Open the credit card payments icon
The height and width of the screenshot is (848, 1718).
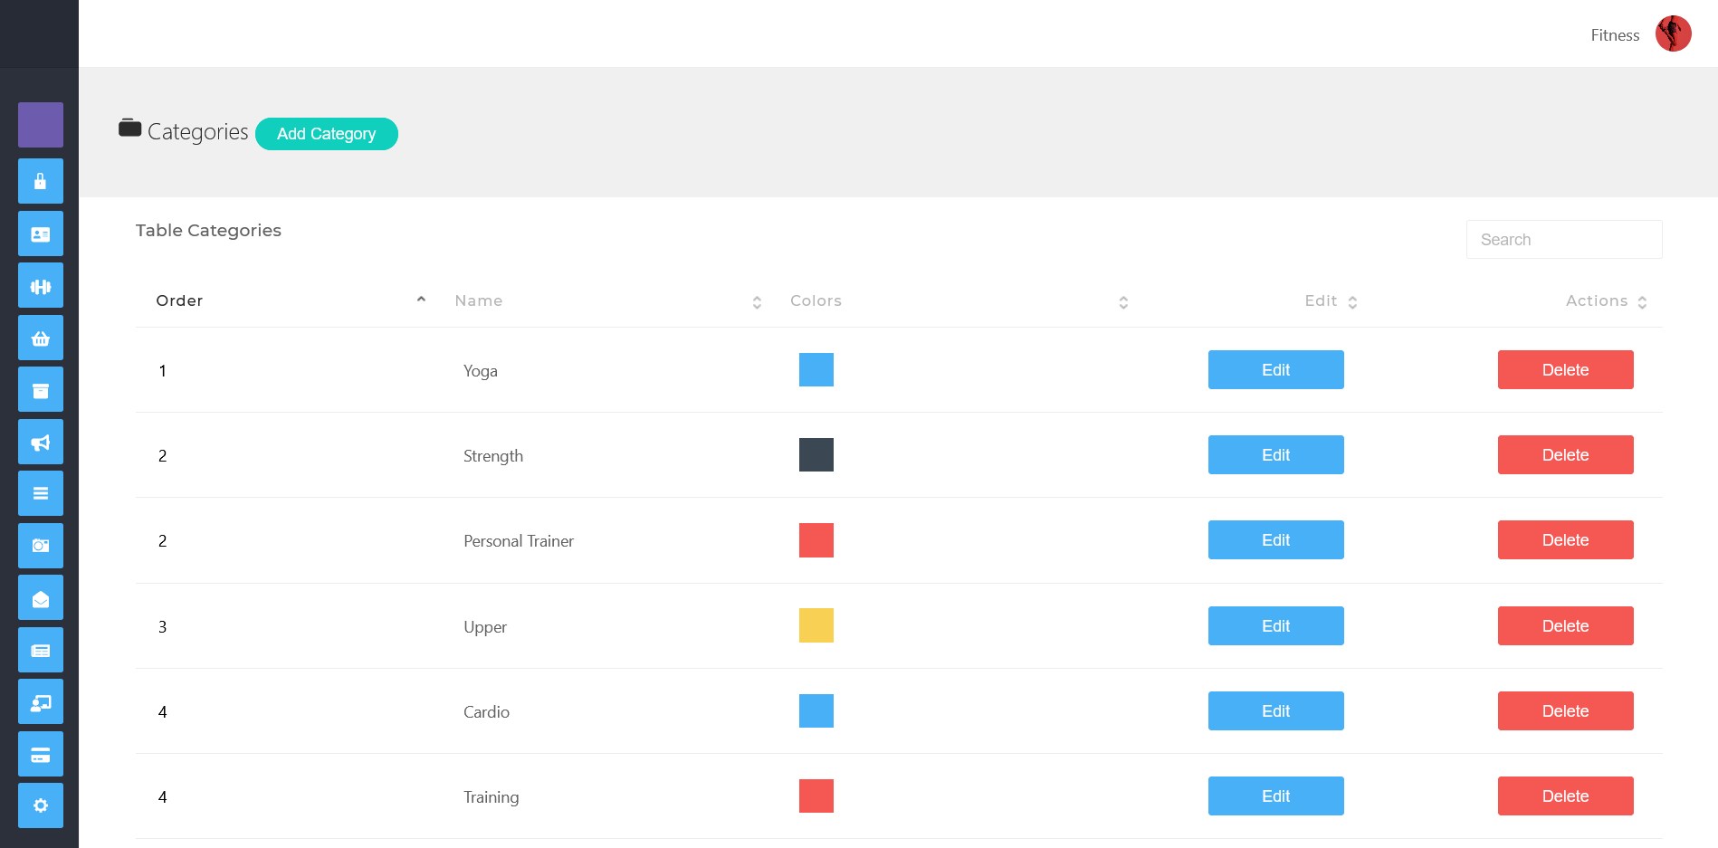(40, 754)
